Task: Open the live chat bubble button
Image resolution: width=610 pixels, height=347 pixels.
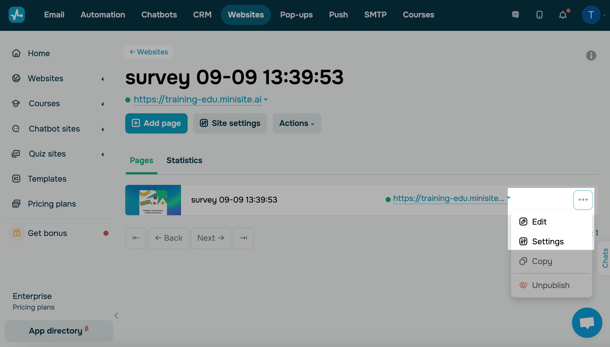Action: point(587,322)
